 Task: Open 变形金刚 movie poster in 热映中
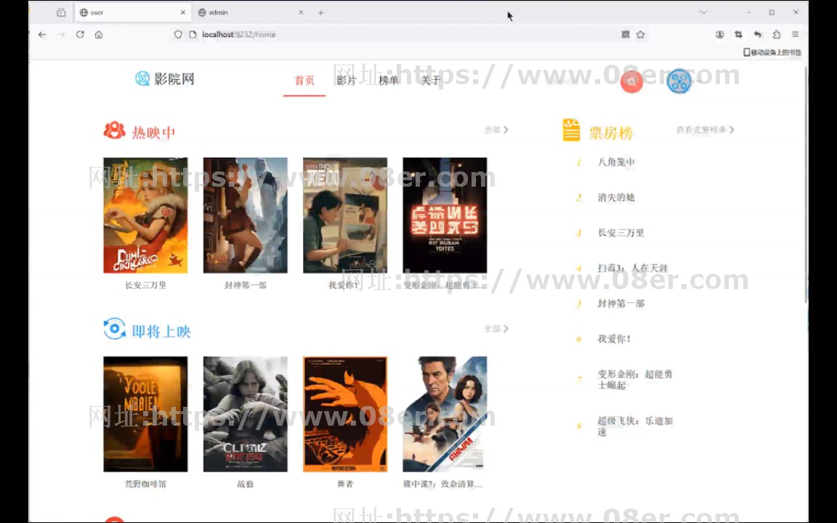pos(445,215)
